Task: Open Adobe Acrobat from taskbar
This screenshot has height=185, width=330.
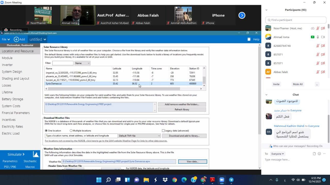Action: 212,180
